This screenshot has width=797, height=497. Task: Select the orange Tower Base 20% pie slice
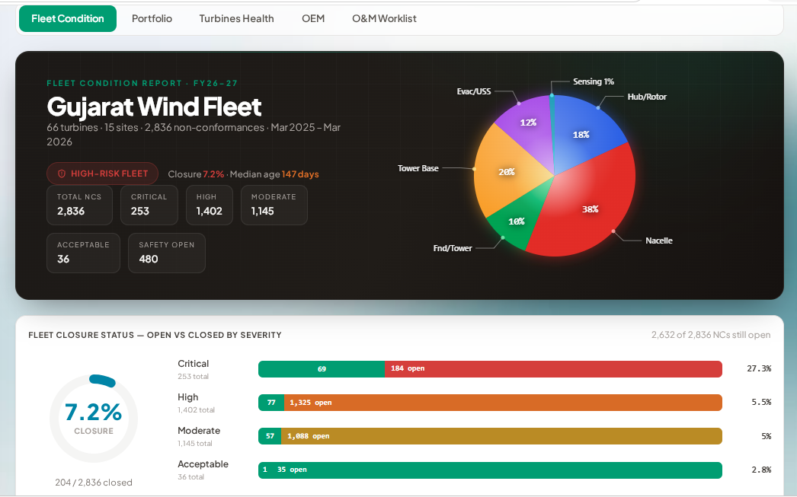pos(506,171)
